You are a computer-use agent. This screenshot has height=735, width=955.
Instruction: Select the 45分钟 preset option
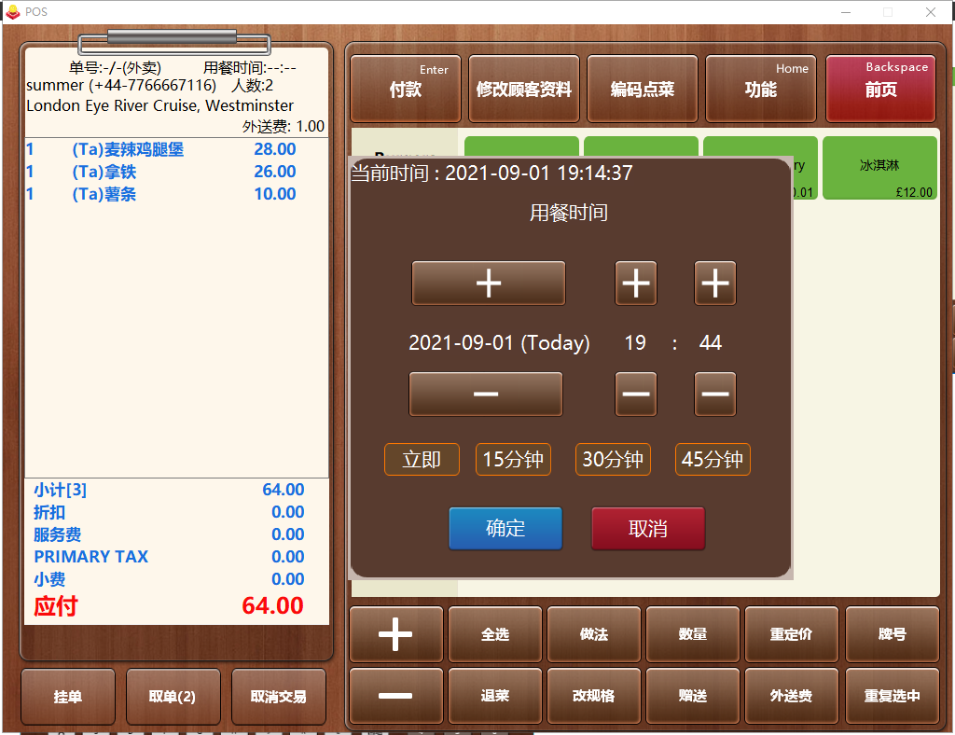click(x=713, y=460)
